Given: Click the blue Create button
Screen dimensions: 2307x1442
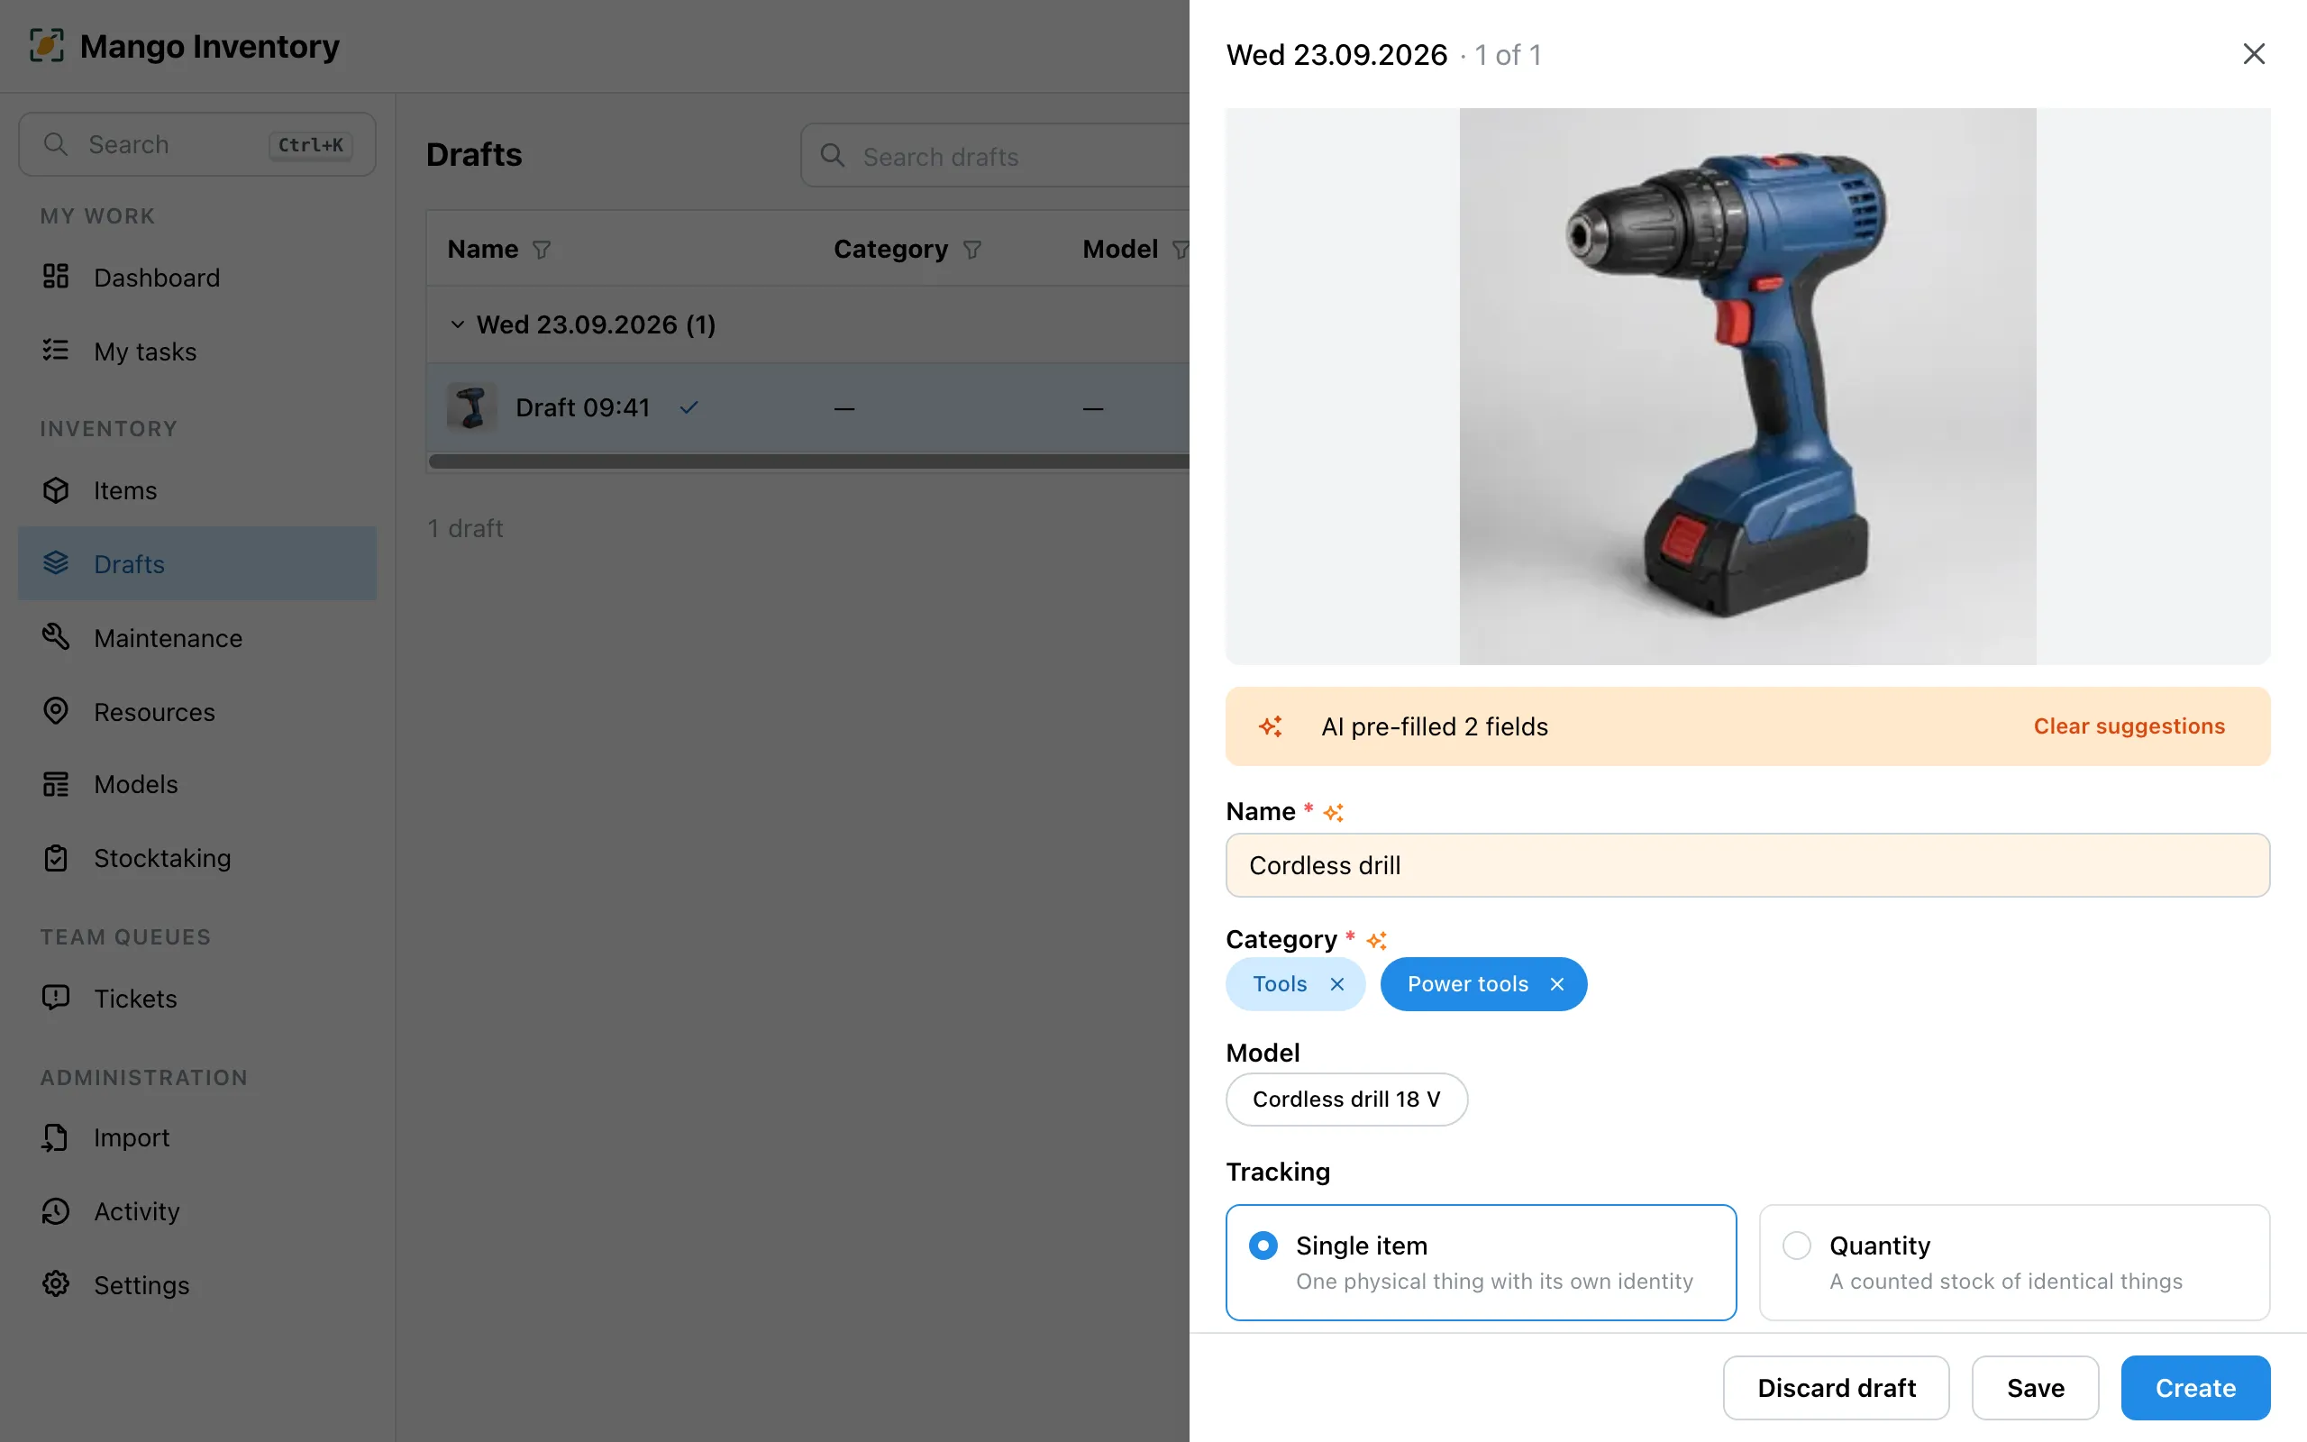Looking at the screenshot, I should tap(2195, 1388).
